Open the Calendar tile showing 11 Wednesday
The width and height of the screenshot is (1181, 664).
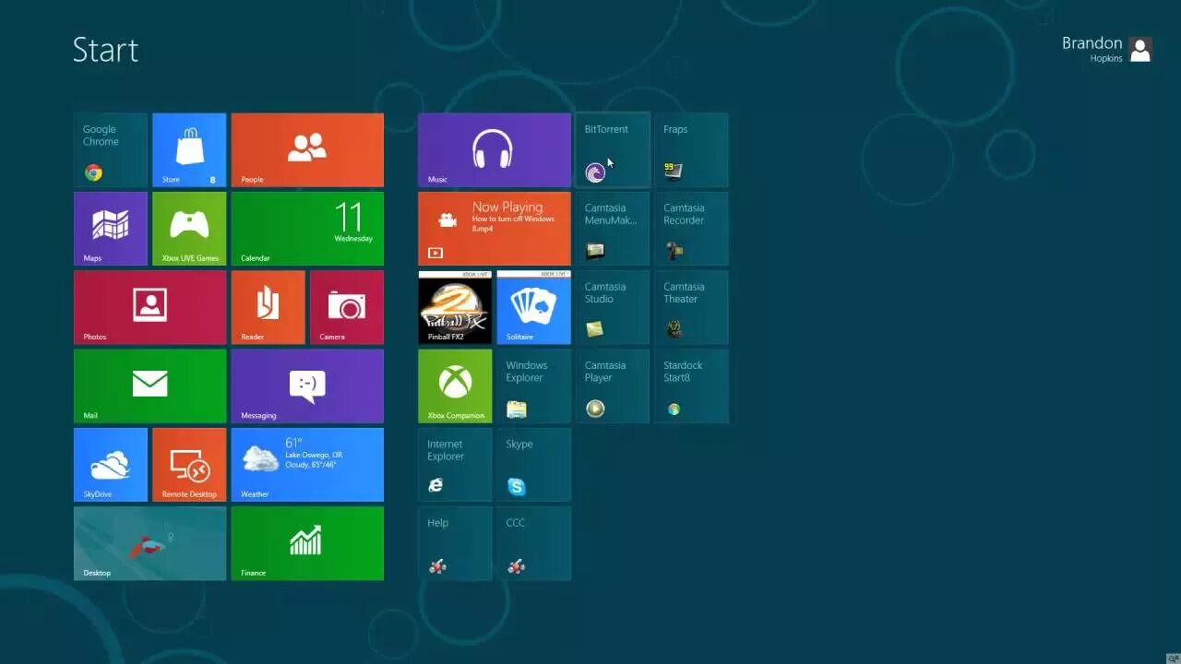pyautogui.click(x=307, y=229)
